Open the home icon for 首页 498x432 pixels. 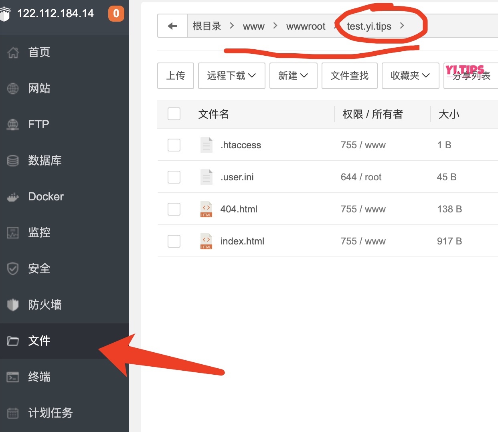coord(13,52)
